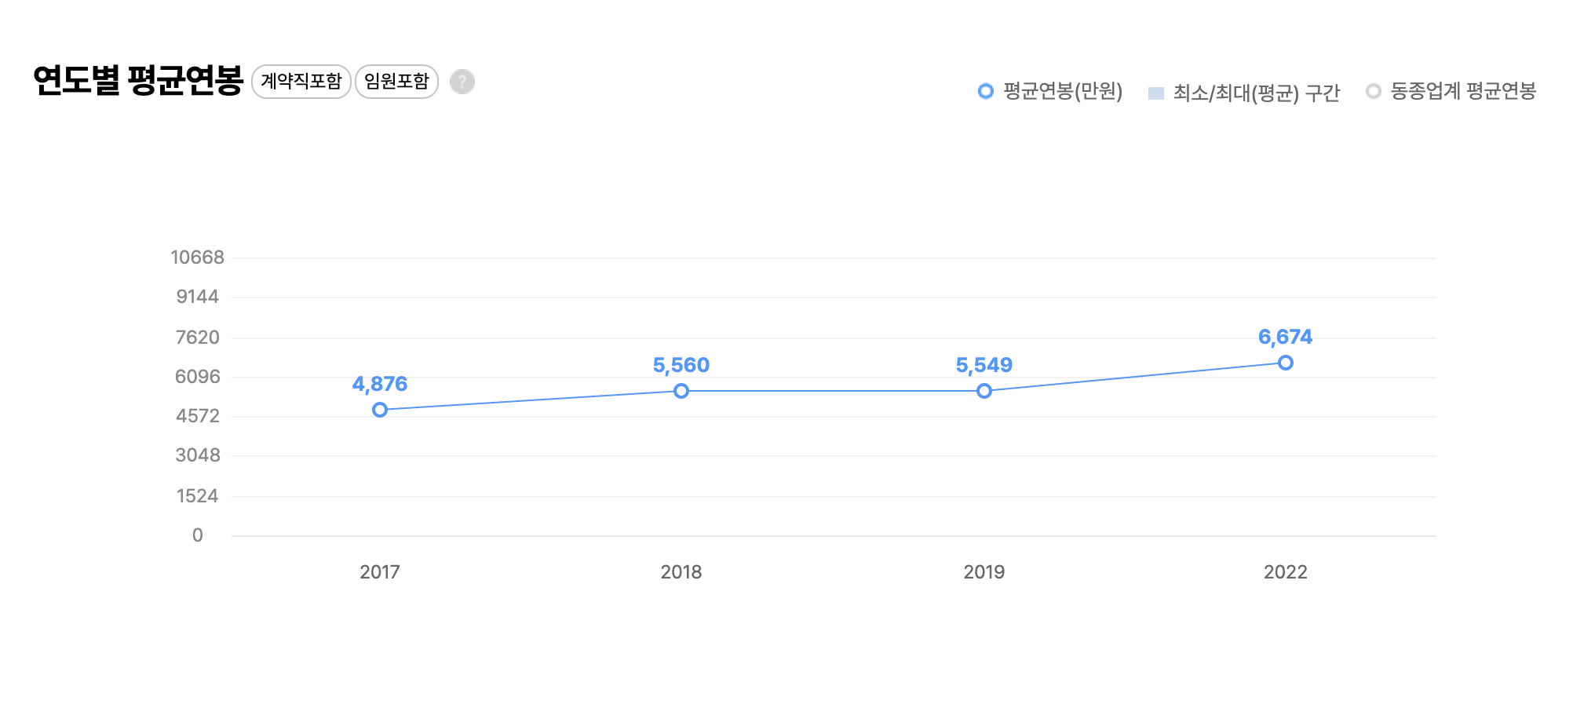The width and height of the screenshot is (1573, 719).
Task: Click the 9144 y-axis label
Action: 198,297
